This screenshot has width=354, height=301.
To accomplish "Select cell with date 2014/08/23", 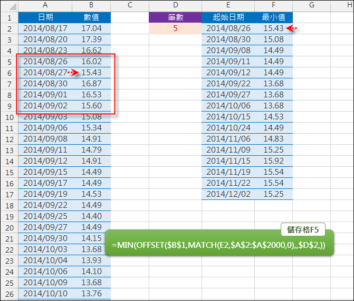I will (45, 51).
